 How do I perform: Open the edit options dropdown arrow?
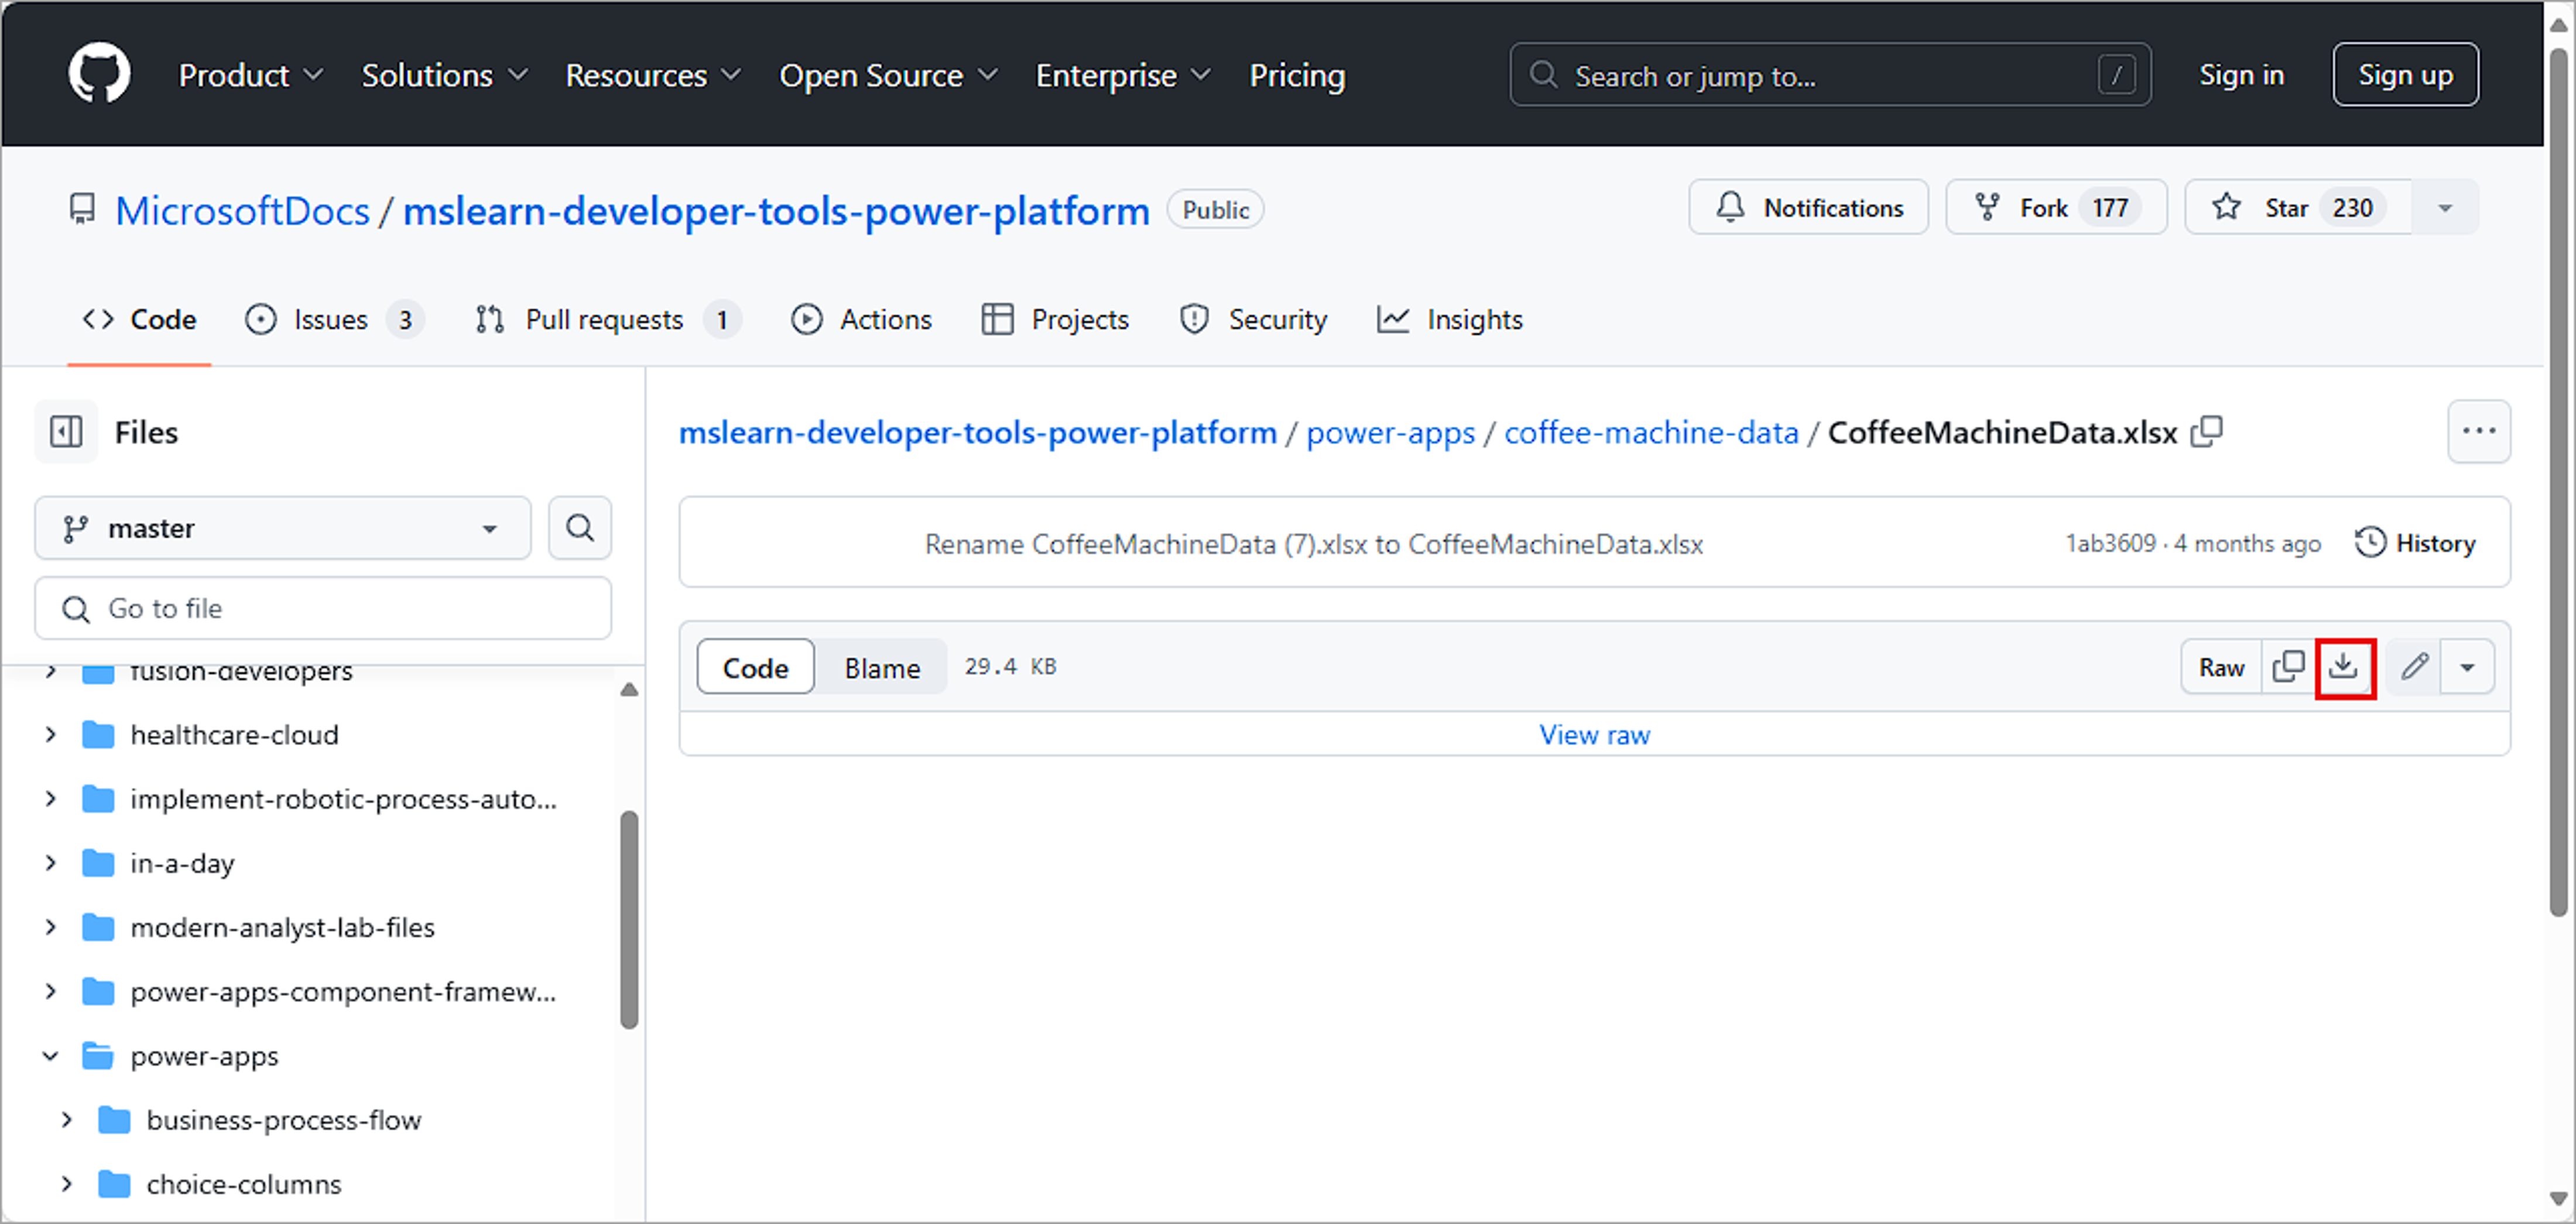point(2467,667)
